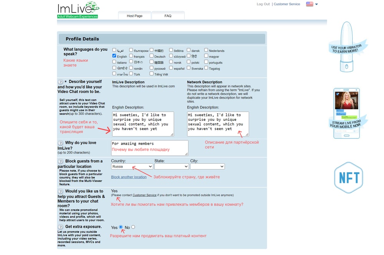Image resolution: width=384 pixels, height=255 pixels.
Task: Check the Deutsch language checkbox
Action: 152,56
